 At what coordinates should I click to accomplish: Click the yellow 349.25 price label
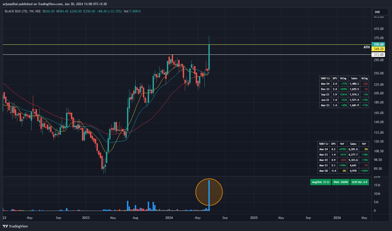(379, 49)
